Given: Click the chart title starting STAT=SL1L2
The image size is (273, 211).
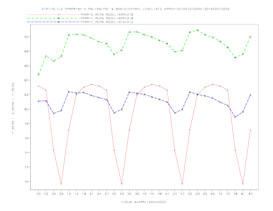Looking at the screenshot, I should click(135, 9).
